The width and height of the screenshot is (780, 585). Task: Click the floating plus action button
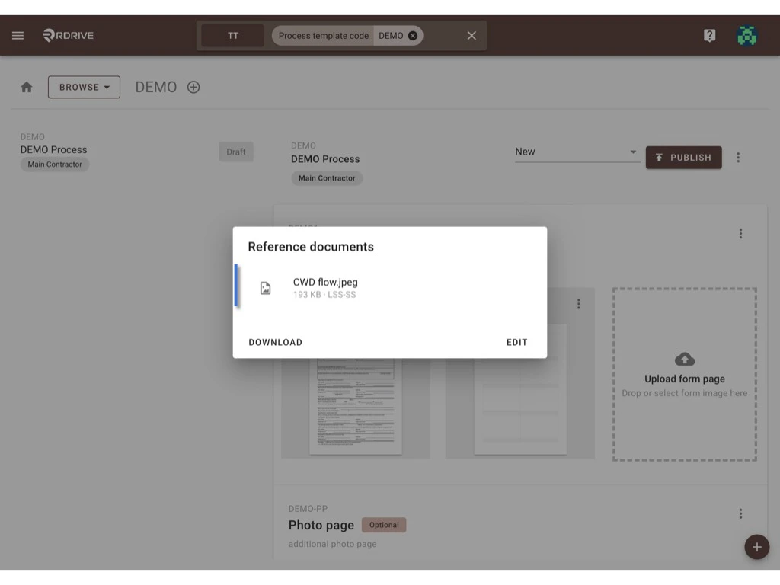(x=756, y=547)
